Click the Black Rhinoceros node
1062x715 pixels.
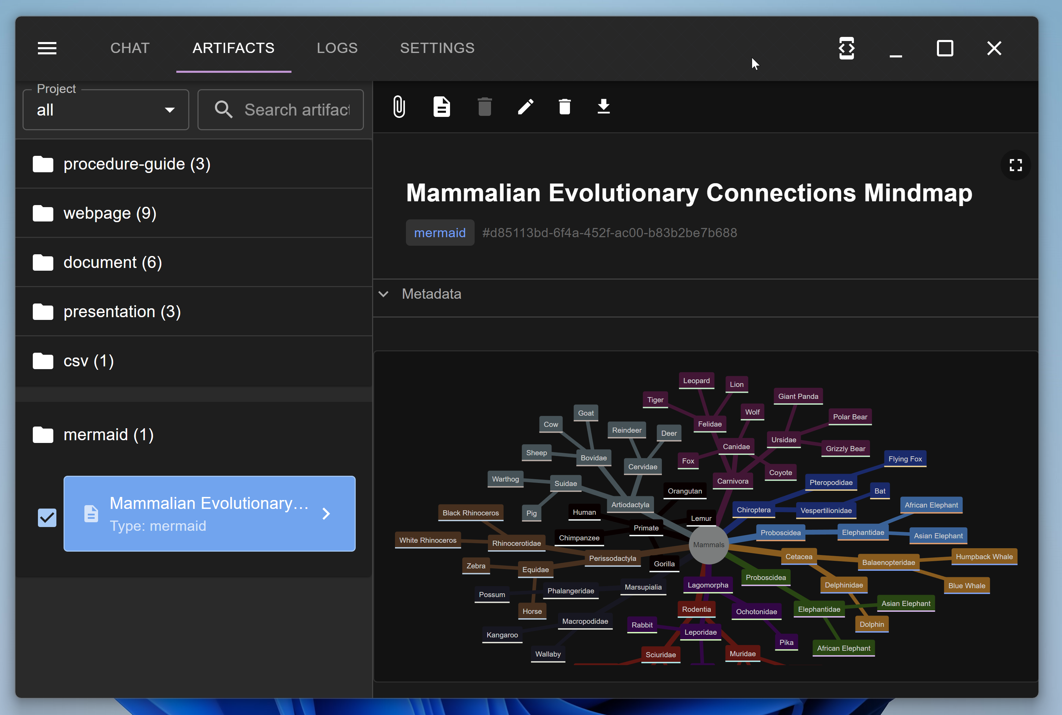(471, 513)
